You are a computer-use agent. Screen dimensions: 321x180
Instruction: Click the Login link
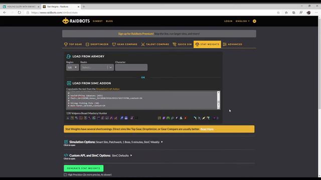(x=228, y=21)
